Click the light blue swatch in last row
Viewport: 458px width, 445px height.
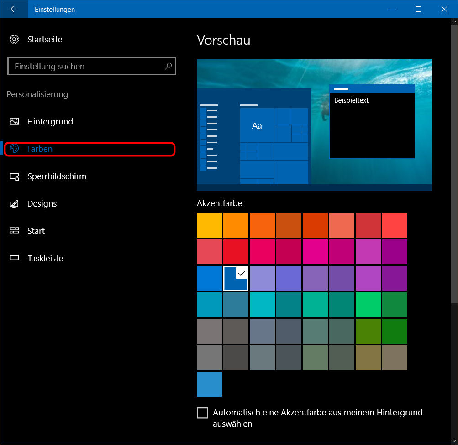[x=209, y=384]
